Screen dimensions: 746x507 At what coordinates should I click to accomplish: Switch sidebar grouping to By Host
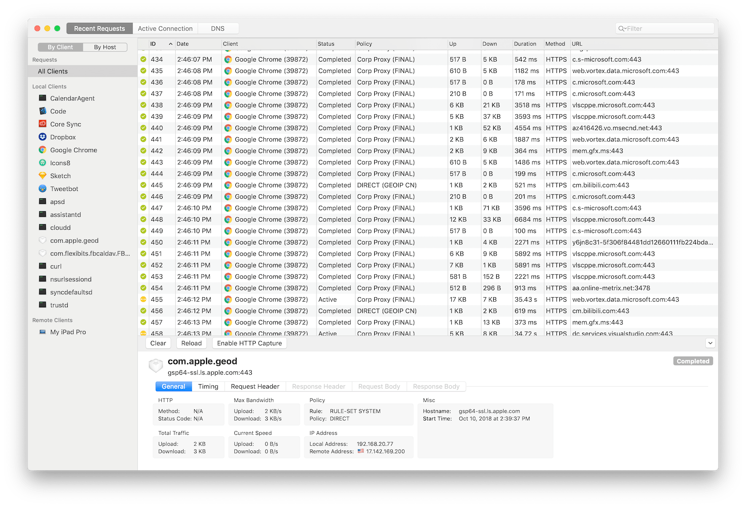point(105,47)
